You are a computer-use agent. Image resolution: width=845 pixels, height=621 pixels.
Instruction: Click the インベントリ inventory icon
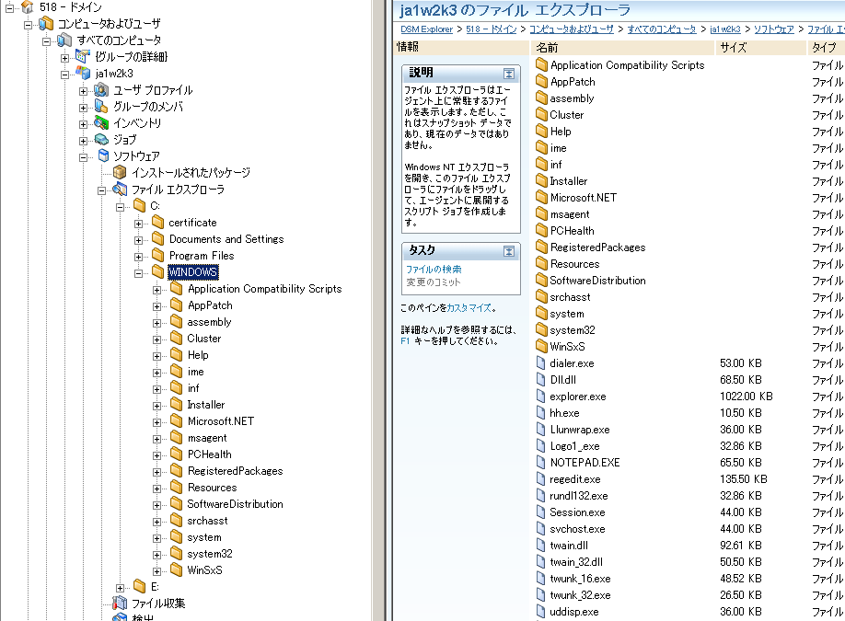[101, 122]
